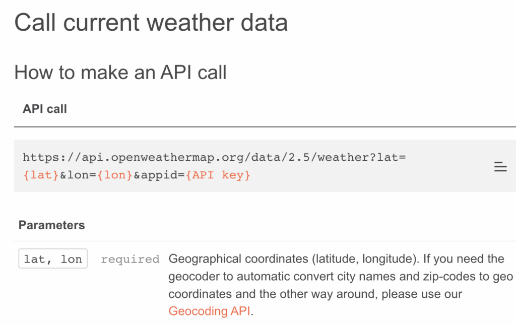Click the "&lon=" text in the URL
The width and height of the screenshot is (516, 325).
click(77, 176)
